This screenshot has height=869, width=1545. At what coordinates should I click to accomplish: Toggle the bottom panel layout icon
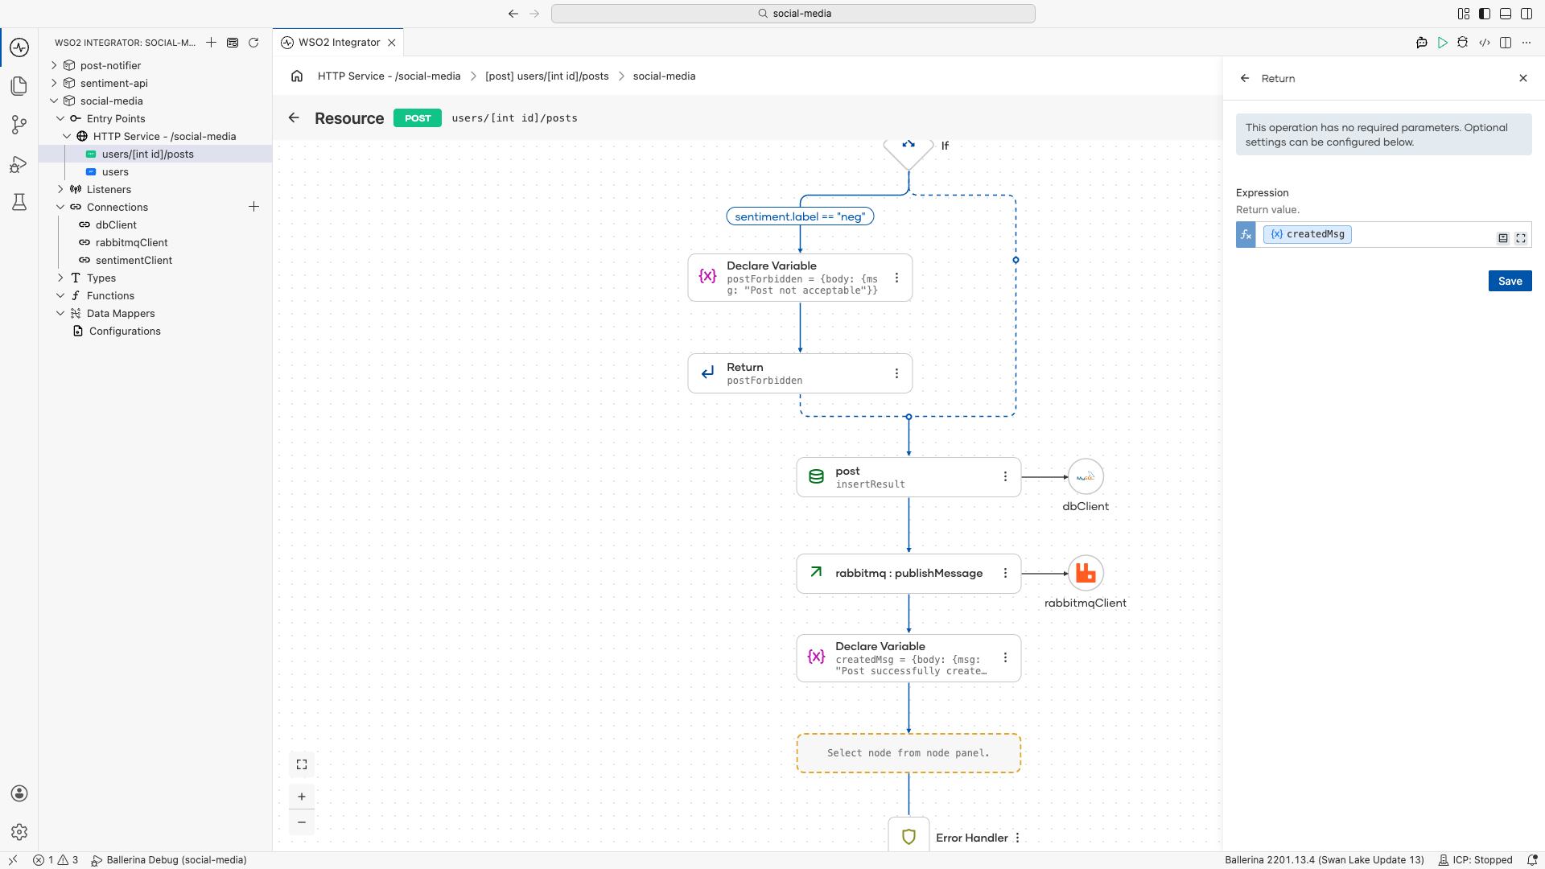click(x=1506, y=14)
